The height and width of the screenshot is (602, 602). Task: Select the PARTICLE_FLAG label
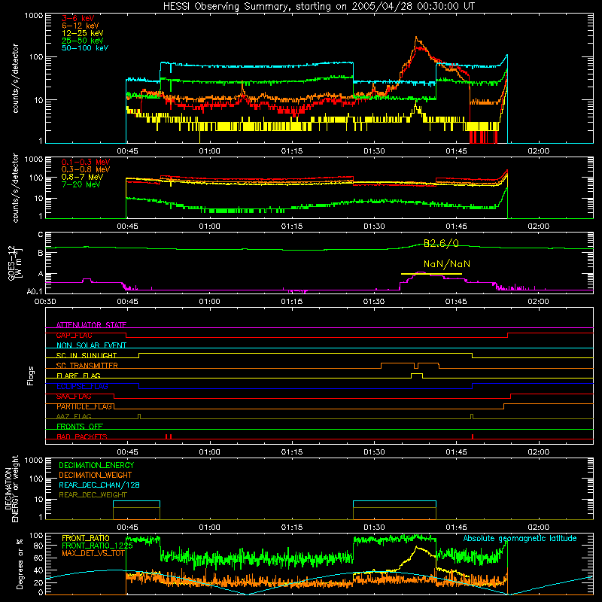[x=84, y=406]
